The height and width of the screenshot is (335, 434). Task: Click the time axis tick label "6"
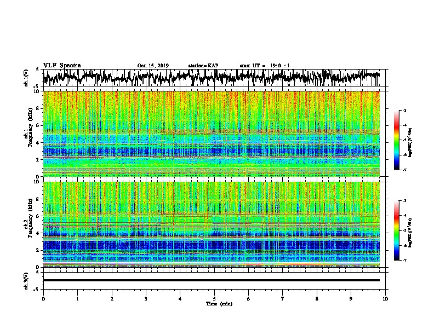[248, 299]
